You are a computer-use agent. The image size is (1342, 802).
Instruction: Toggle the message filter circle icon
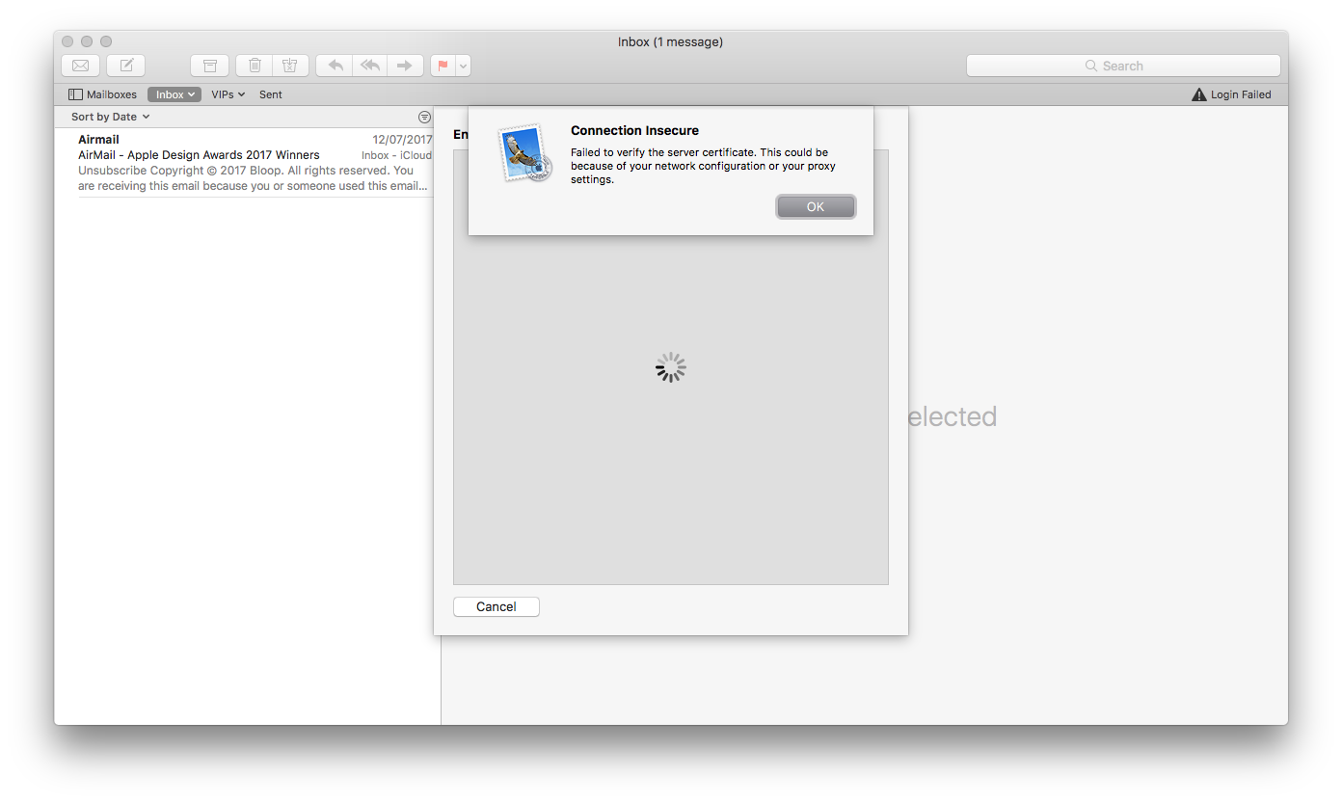click(424, 117)
